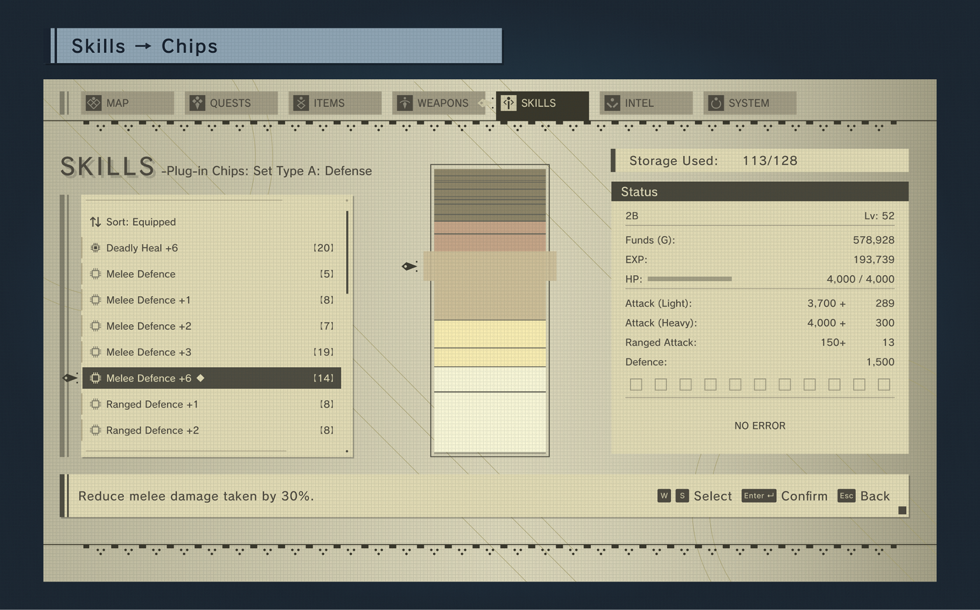Click the chip list scrollbar
The height and width of the screenshot is (610, 980).
pos(347,253)
